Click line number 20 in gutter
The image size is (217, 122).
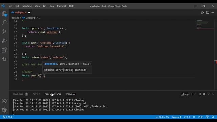point(15,43)
